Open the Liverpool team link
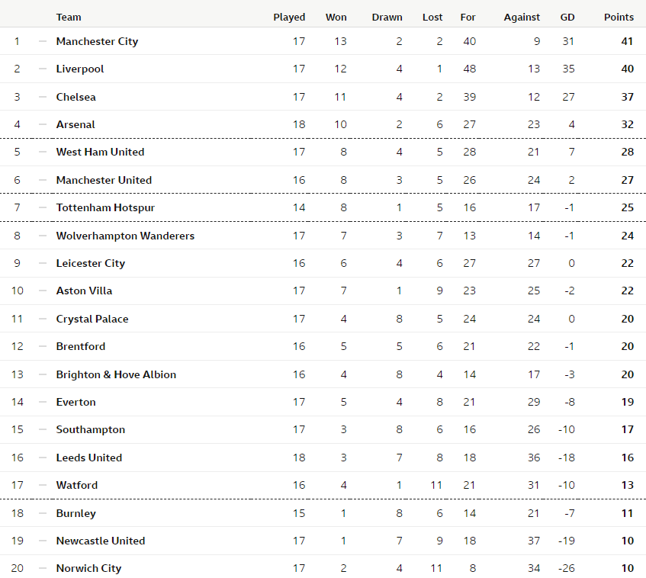The height and width of the screenshot is (578, 646). click(80, 69)
